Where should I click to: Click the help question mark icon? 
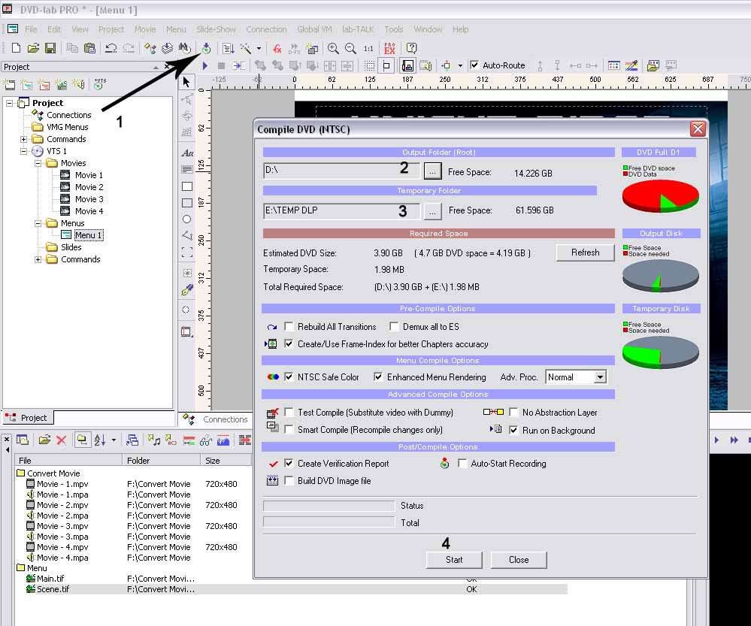pyautogui.click(x=411, y=48)
